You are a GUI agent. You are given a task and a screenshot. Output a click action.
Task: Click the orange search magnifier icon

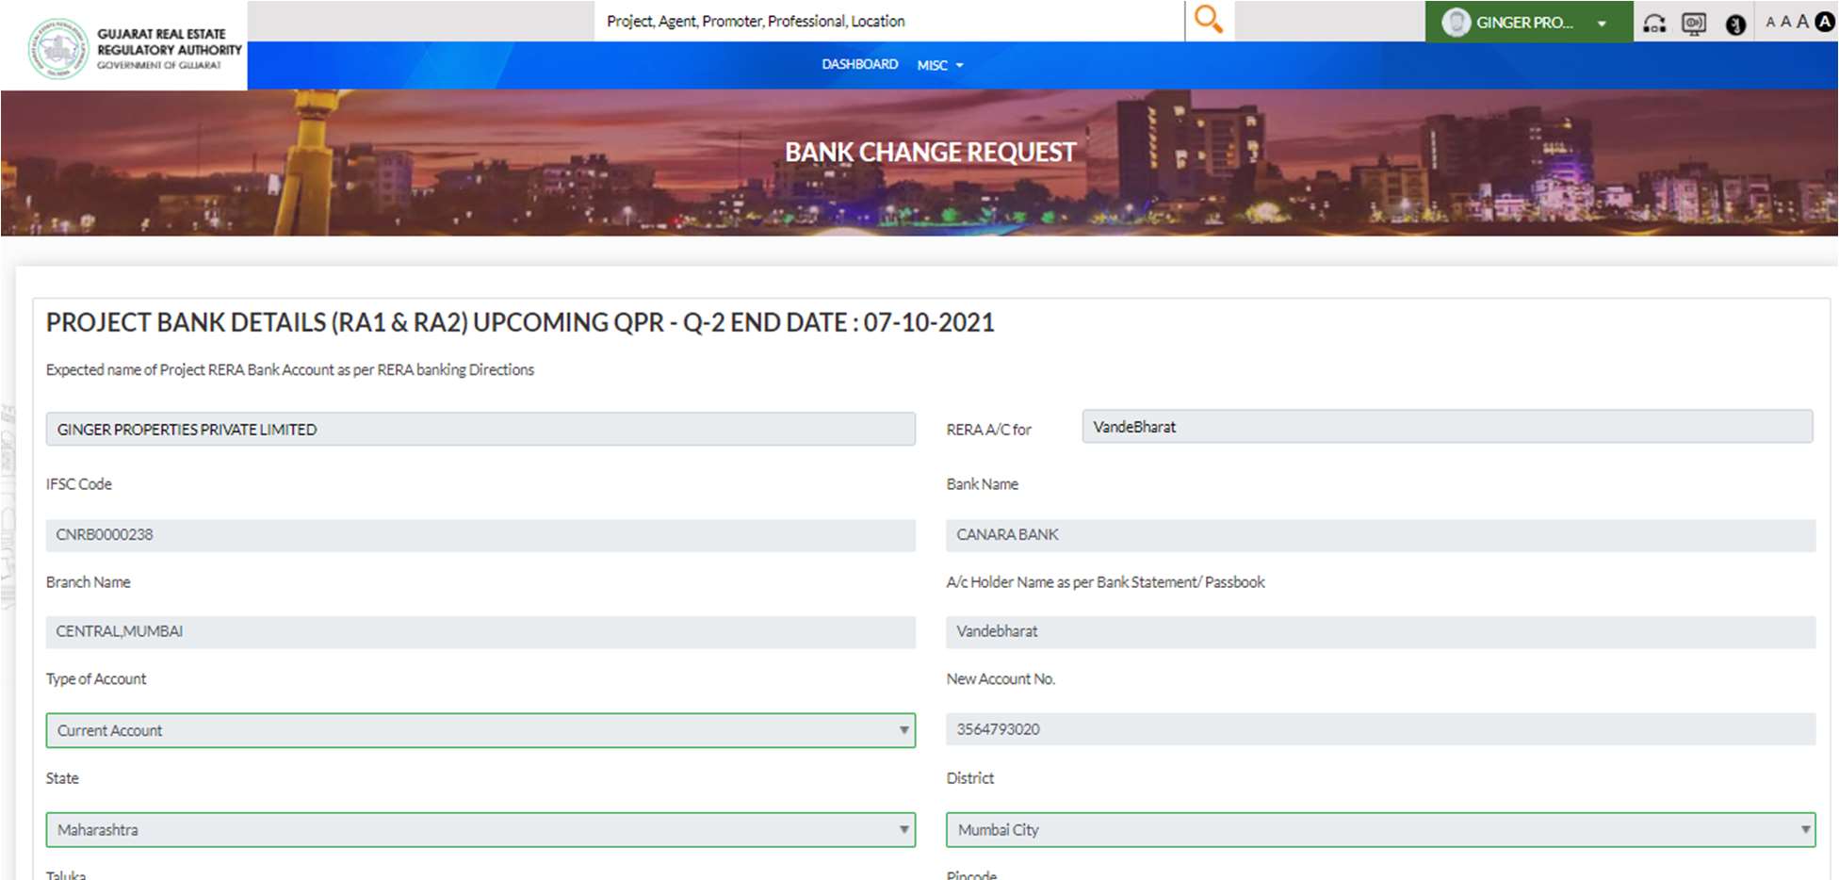[1208, 19]
